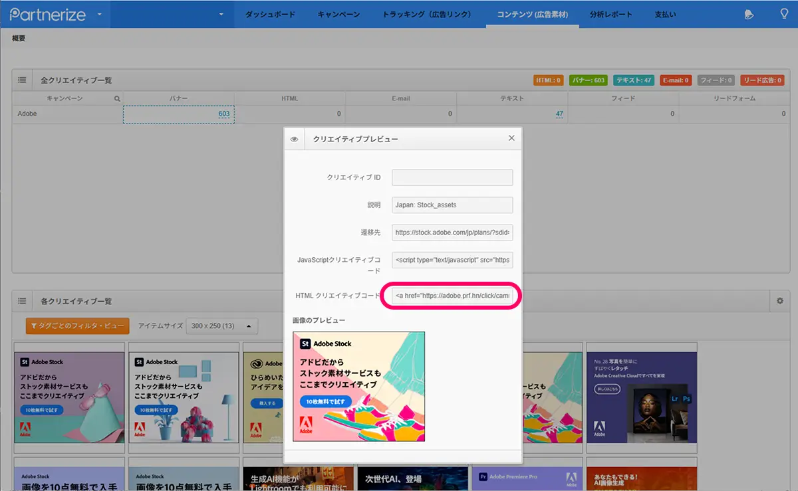
Task: Open the トラッキング（広告リンク） menu
Action: coord(428,14)
